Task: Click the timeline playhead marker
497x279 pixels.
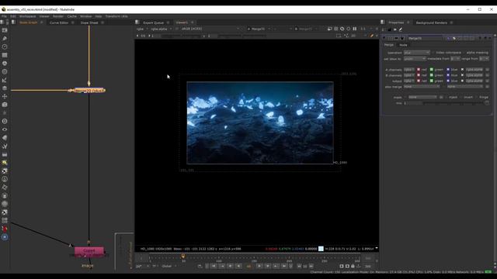Action: [183, 257]
